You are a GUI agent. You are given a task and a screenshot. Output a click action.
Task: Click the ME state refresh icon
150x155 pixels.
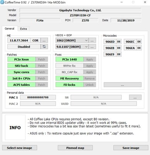[x=44, y=46]
